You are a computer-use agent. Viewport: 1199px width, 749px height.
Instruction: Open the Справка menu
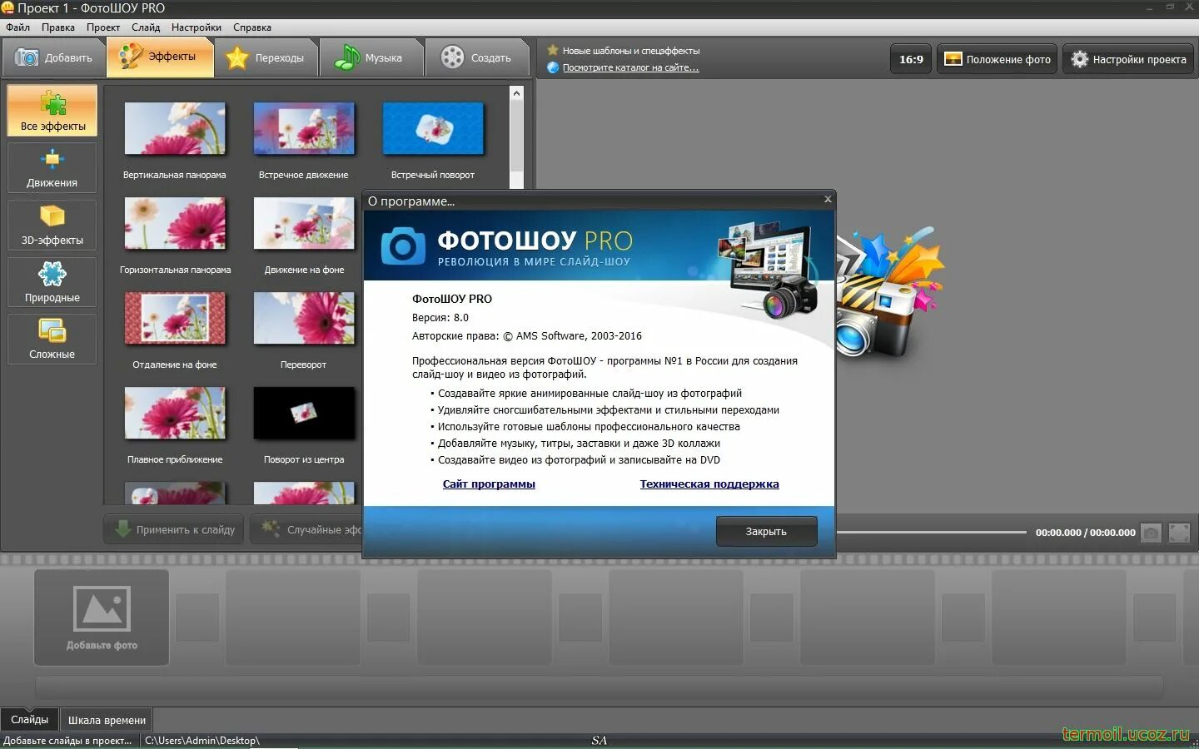(x=252, y=27)
